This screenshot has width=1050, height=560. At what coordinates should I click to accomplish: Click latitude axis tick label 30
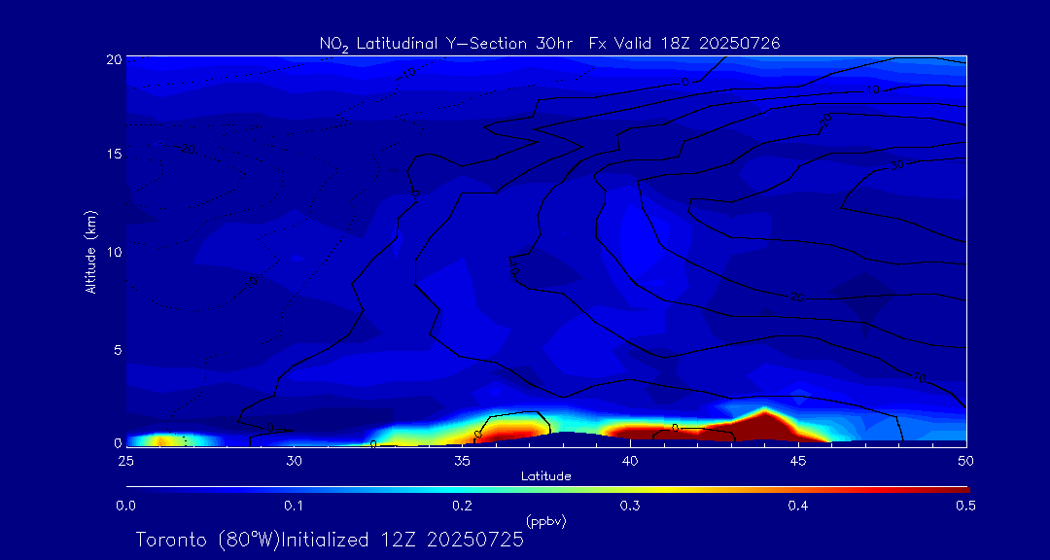coord(294,461)
